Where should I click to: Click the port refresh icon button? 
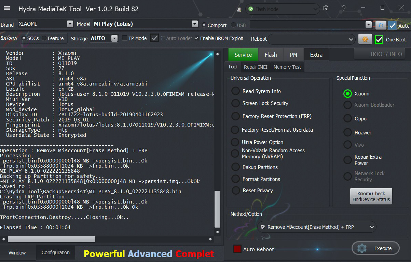tap(381, 25)
